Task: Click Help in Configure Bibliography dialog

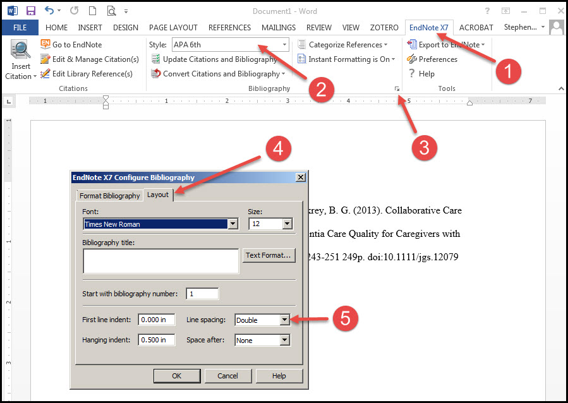Action: [279, 376]
